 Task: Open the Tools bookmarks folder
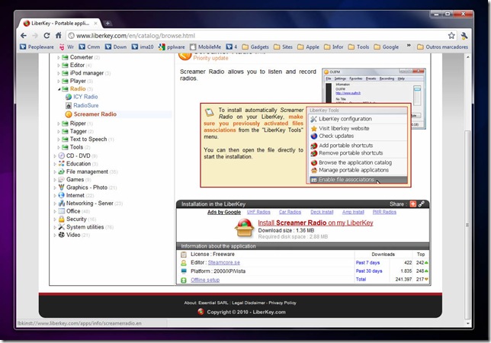pyautogui.click(x=358, y=47)
